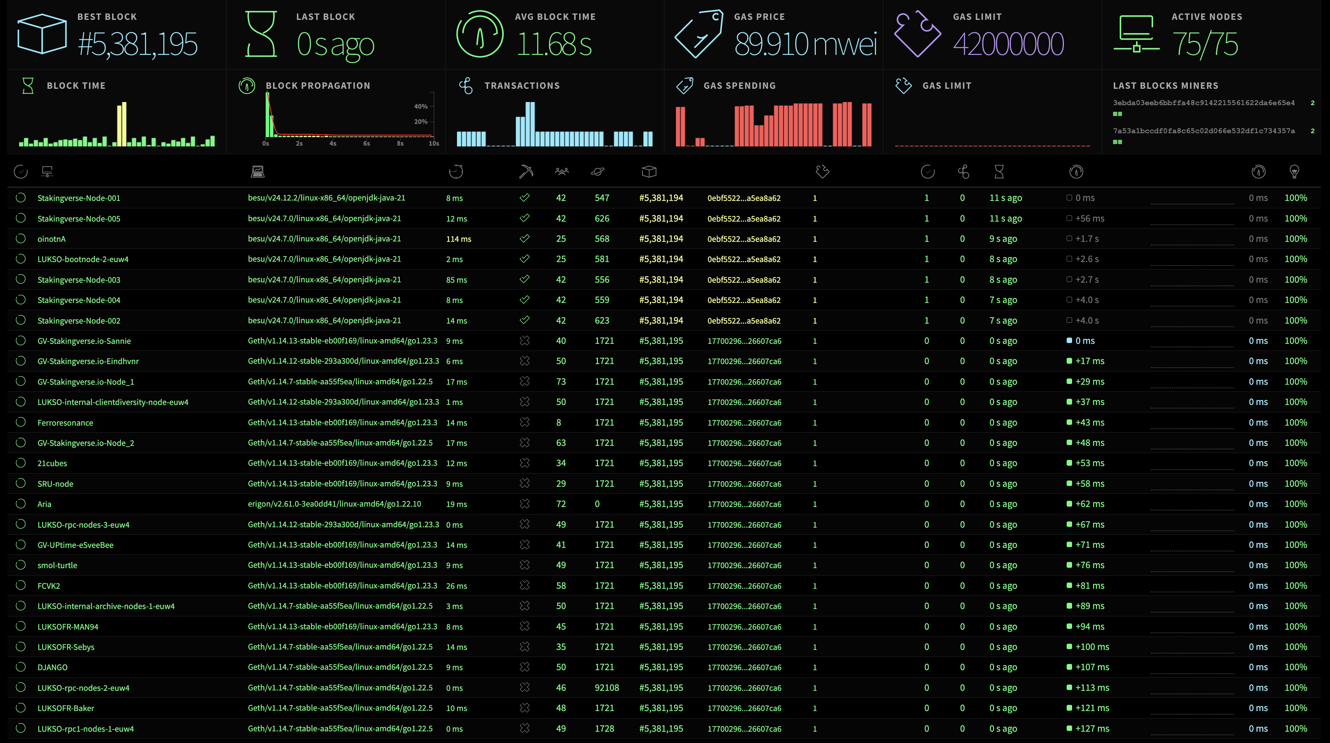Image resolution: width=1330 pixels, height=743 pixels.
Task: Select node name SRU-node
Action: [x=55, y=484]
